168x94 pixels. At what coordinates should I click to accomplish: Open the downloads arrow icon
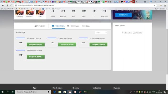[x=165, y=5]
